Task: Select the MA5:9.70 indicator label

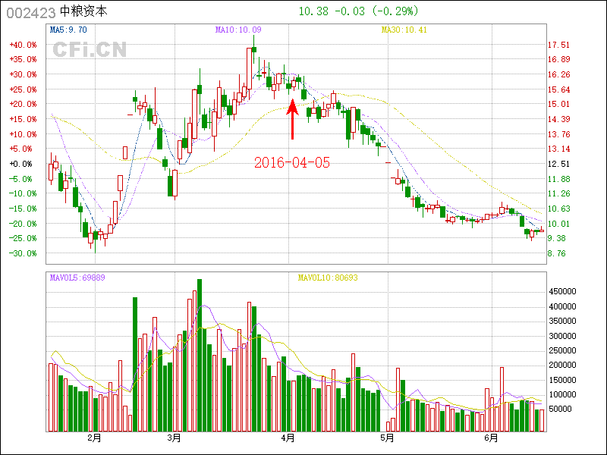Action: (x=68, y=30)
